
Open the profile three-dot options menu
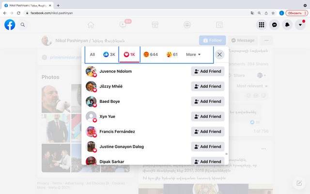click(266, 40)
